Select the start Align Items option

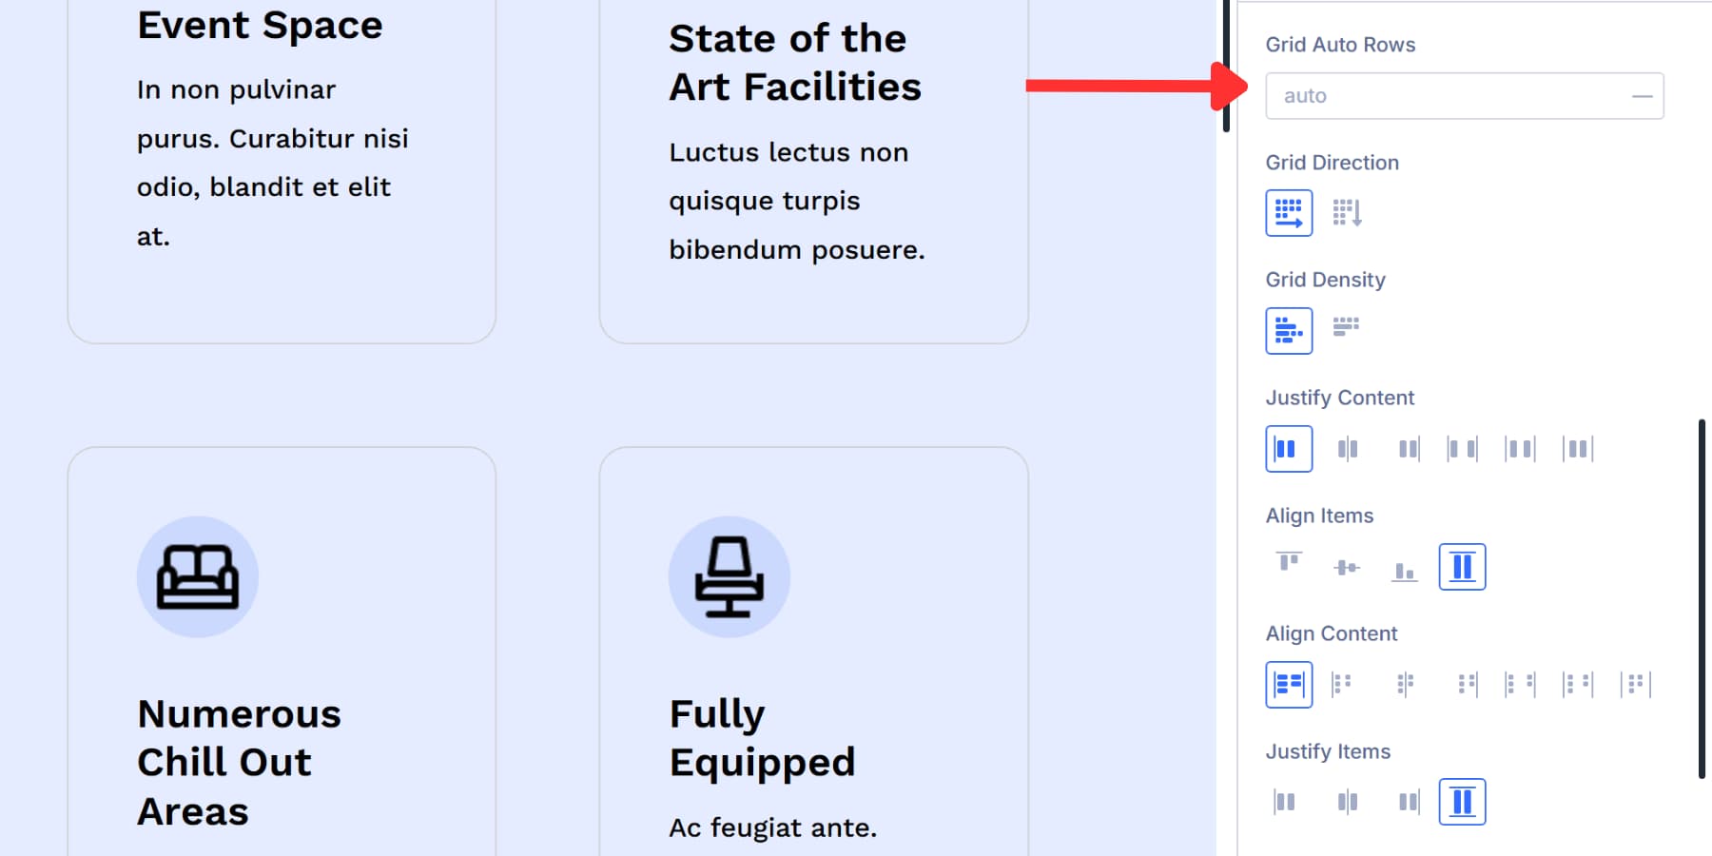point(1288,566)
